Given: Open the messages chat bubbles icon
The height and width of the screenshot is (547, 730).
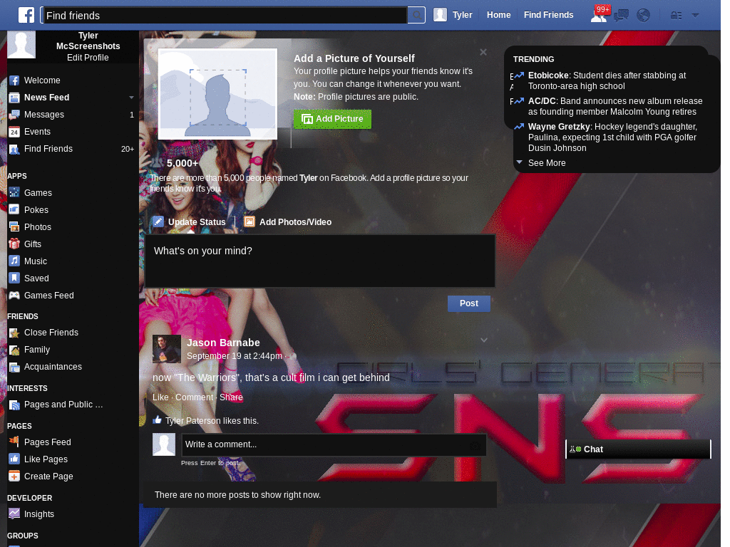Looking at the screenshot, I should [x=621, y=16].
